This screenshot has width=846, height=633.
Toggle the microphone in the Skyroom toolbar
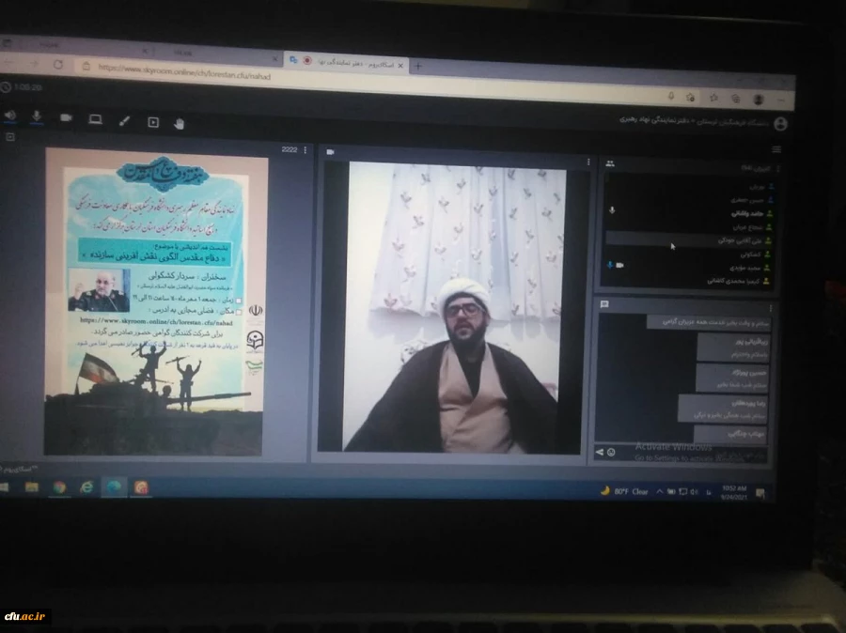(37, 116)
